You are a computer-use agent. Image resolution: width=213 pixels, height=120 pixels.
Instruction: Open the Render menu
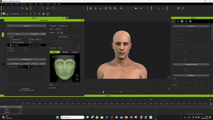pyautogui.click(x=31, y=4)
